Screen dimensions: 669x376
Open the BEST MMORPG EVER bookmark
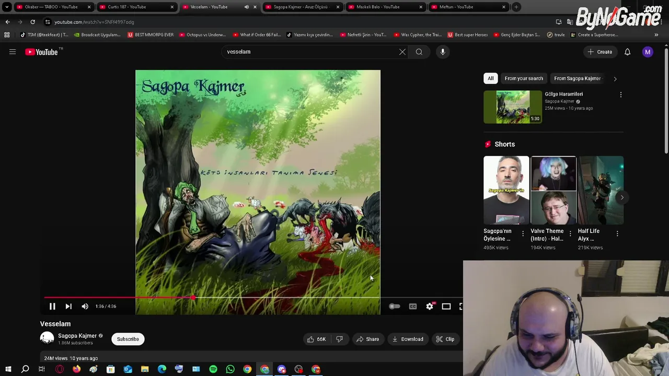(x=151, y=35)
